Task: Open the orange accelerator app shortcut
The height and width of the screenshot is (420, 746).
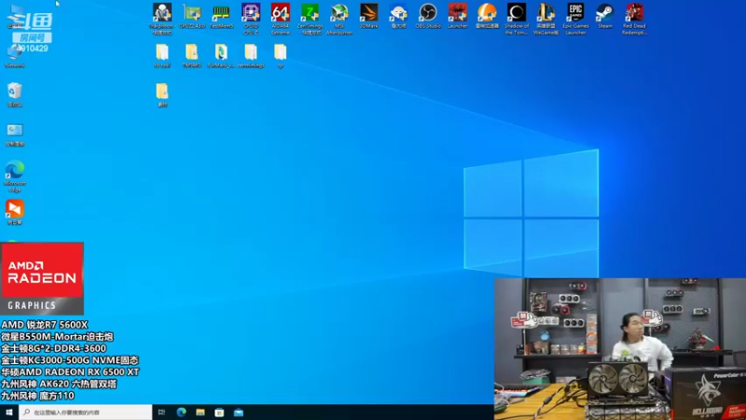Action: [487, 16]
